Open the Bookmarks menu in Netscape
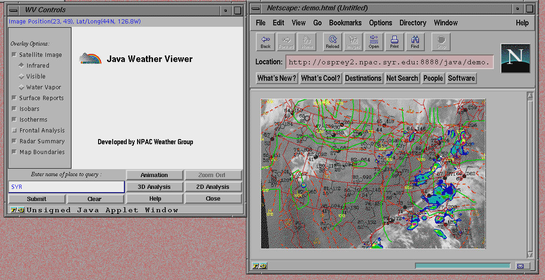 click(x=345, y=23)
